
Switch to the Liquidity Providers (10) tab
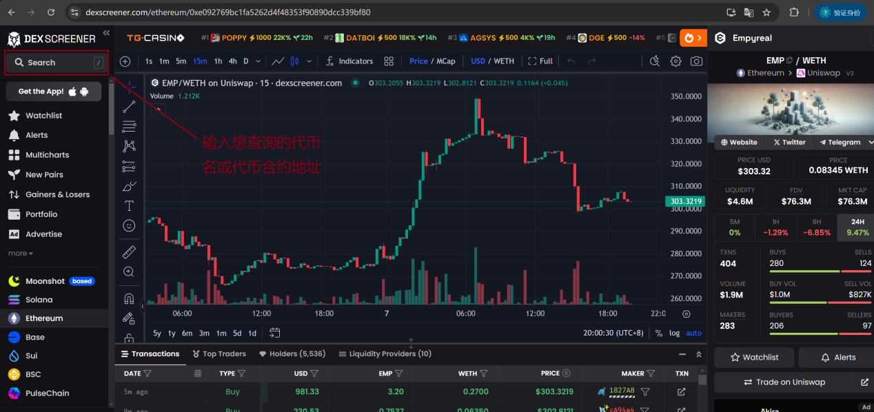coord(385,354)
